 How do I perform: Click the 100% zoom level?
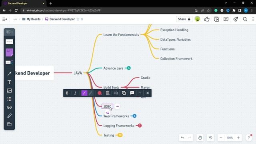(230, 138)
